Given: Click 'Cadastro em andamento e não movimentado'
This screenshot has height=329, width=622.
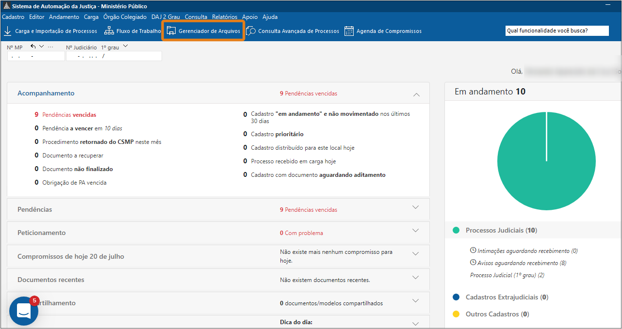Looking at the screenshot, I should coord(327,117).
